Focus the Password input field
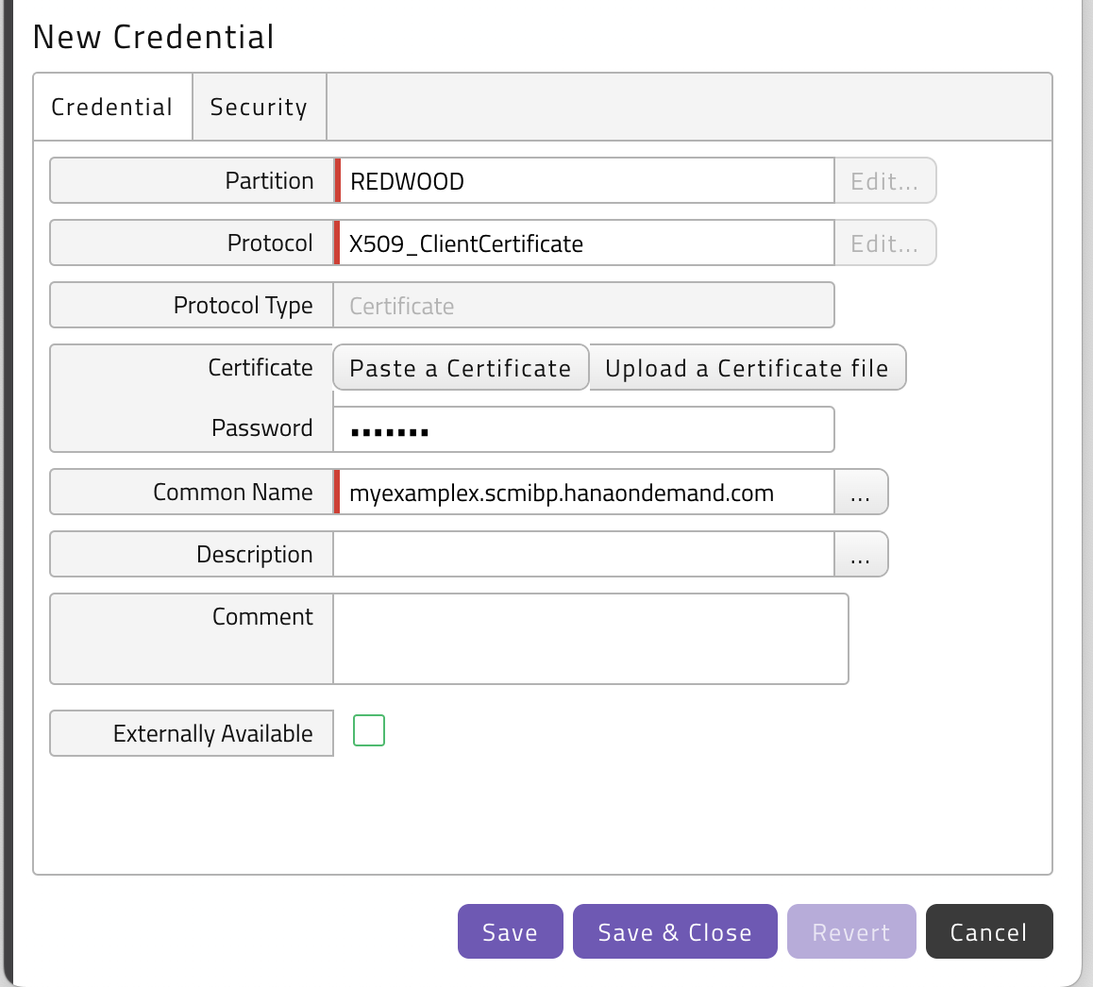The image size is (1093, 987). click(583, 429)
